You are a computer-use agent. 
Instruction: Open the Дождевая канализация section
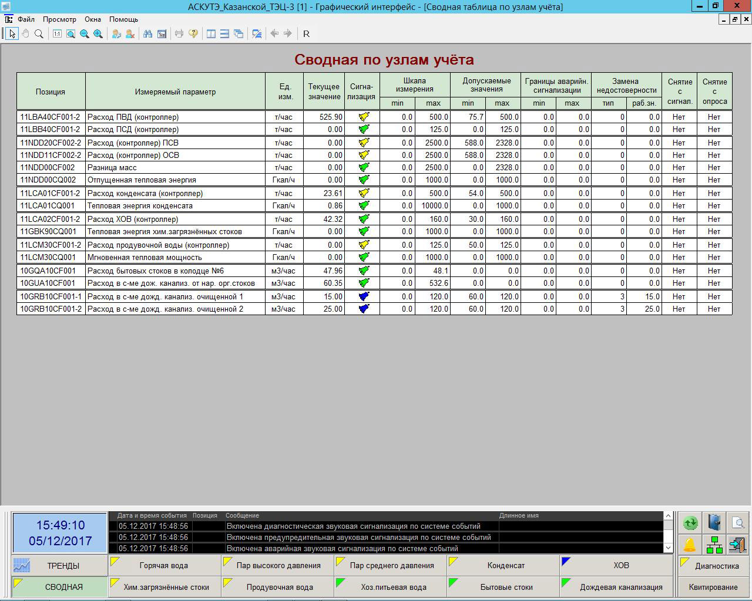coord(617,587)
